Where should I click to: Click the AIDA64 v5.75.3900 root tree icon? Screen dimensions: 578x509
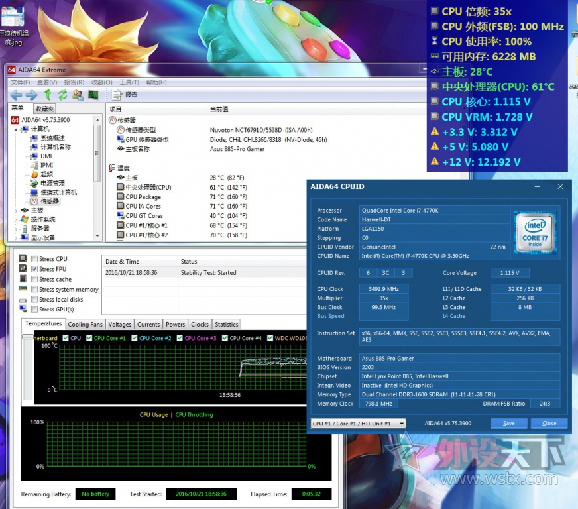pos(15,120)
